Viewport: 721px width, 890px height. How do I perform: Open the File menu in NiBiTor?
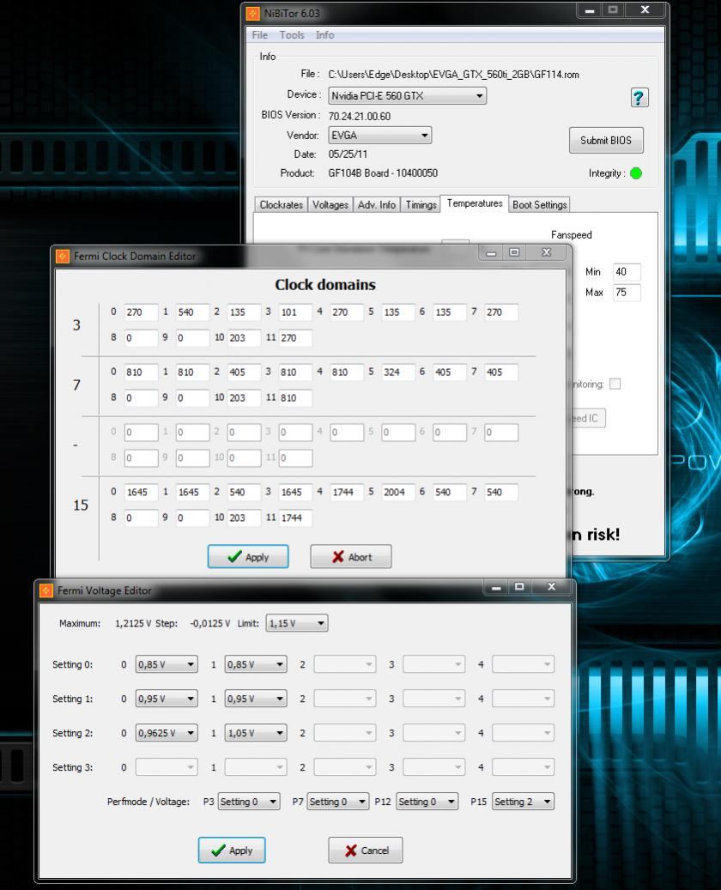[x=259, y=34]
